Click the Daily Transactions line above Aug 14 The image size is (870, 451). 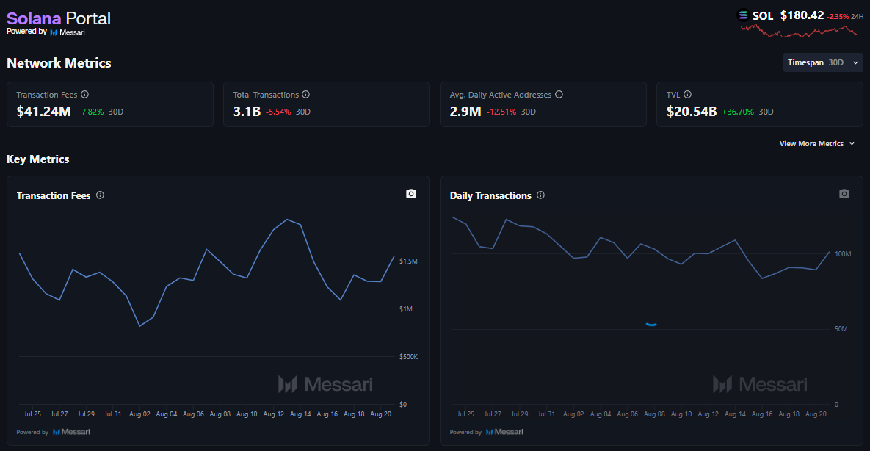(x=735, y=240)
